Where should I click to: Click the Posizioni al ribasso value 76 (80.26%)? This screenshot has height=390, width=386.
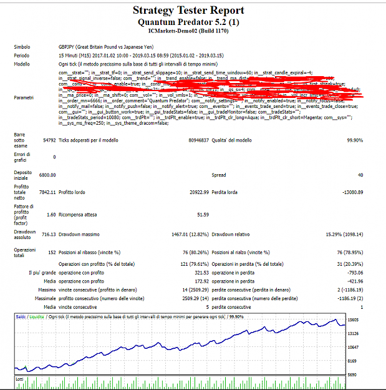click(x=196, y=253)
